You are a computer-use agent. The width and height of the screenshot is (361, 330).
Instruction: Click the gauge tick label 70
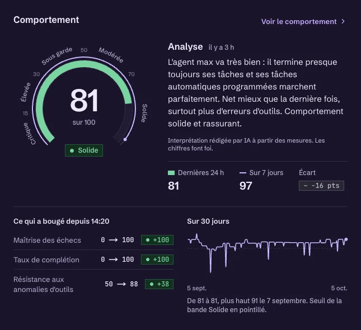(x=131, y=74)
